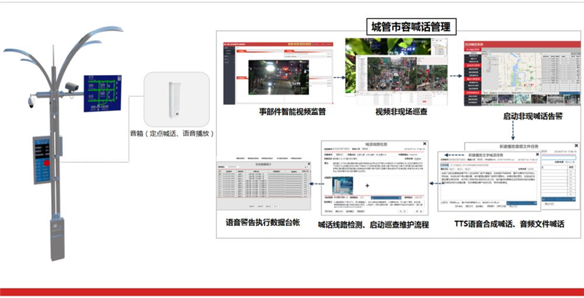Click the device photo in 喊话线路检测 window
584x298 pixels.
pyautogui.click(x=342, y=186)
